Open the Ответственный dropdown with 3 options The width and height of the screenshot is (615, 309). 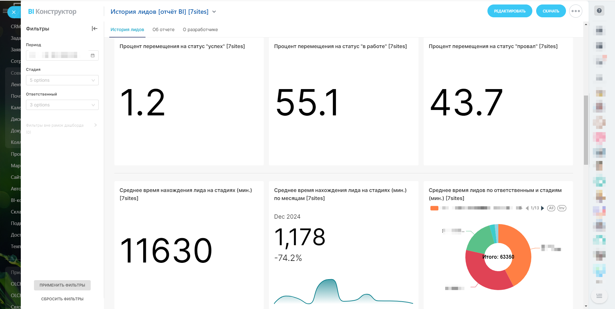62,105
